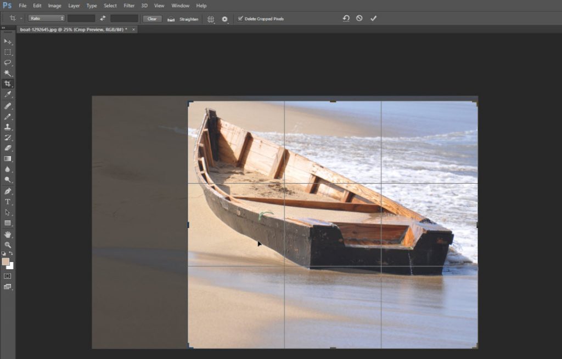562x359 pixels.
Task: Open the File menu
Action: 23,5
